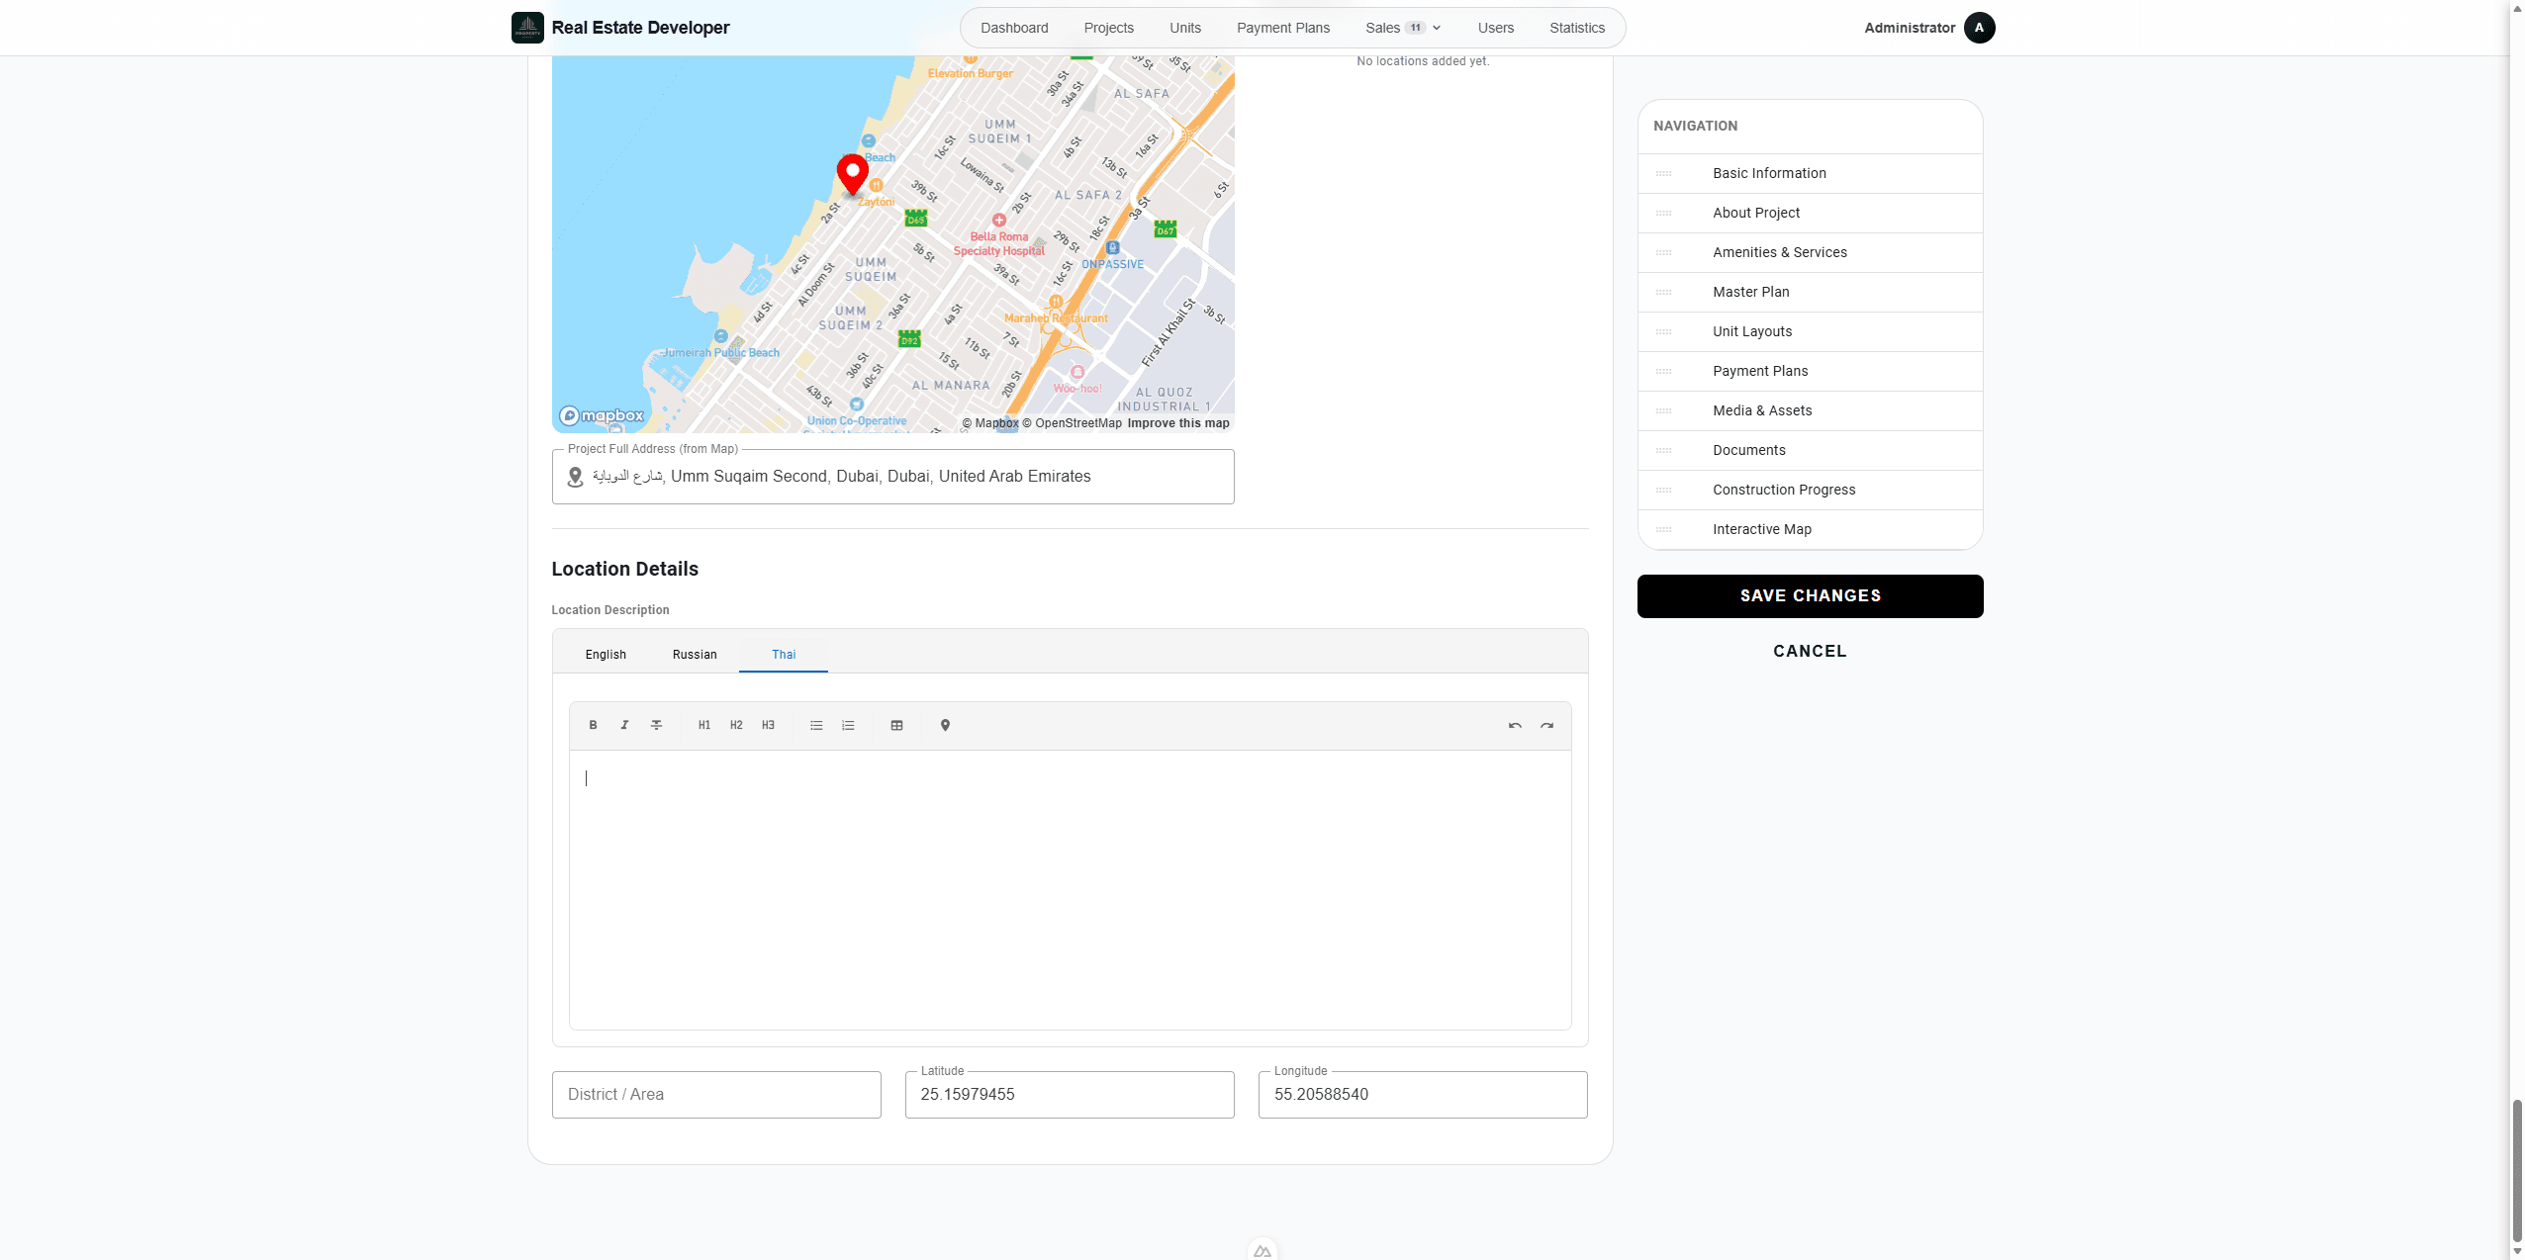Viewport: 2525px width, 1260px height.
Task: Go to Payment Plans in top menu
Action: click(x=1283, y=28)
